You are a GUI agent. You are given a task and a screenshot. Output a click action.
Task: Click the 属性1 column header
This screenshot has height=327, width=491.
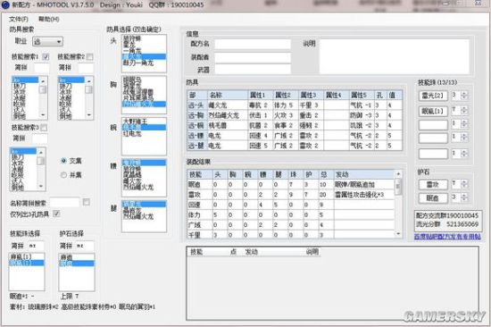[x=260, y=95]
